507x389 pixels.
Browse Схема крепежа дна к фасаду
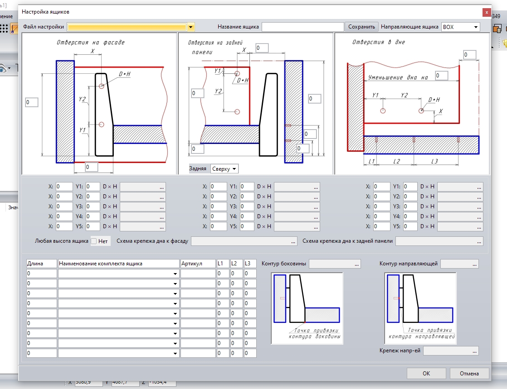point(293,241)
